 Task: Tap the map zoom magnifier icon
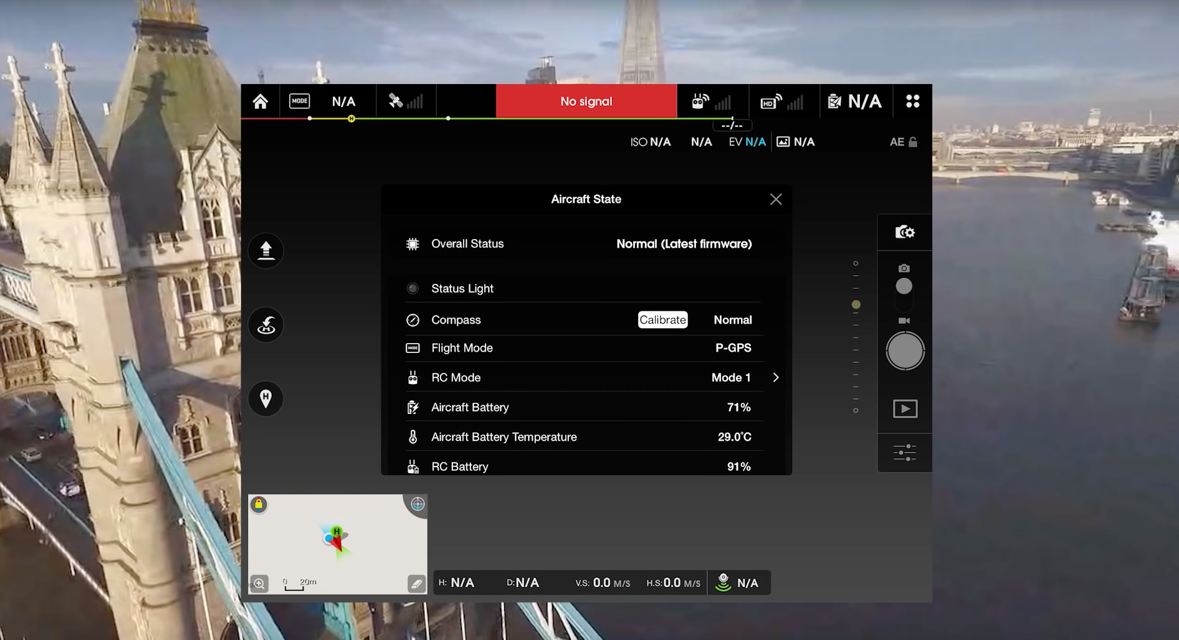click(259, 583)
